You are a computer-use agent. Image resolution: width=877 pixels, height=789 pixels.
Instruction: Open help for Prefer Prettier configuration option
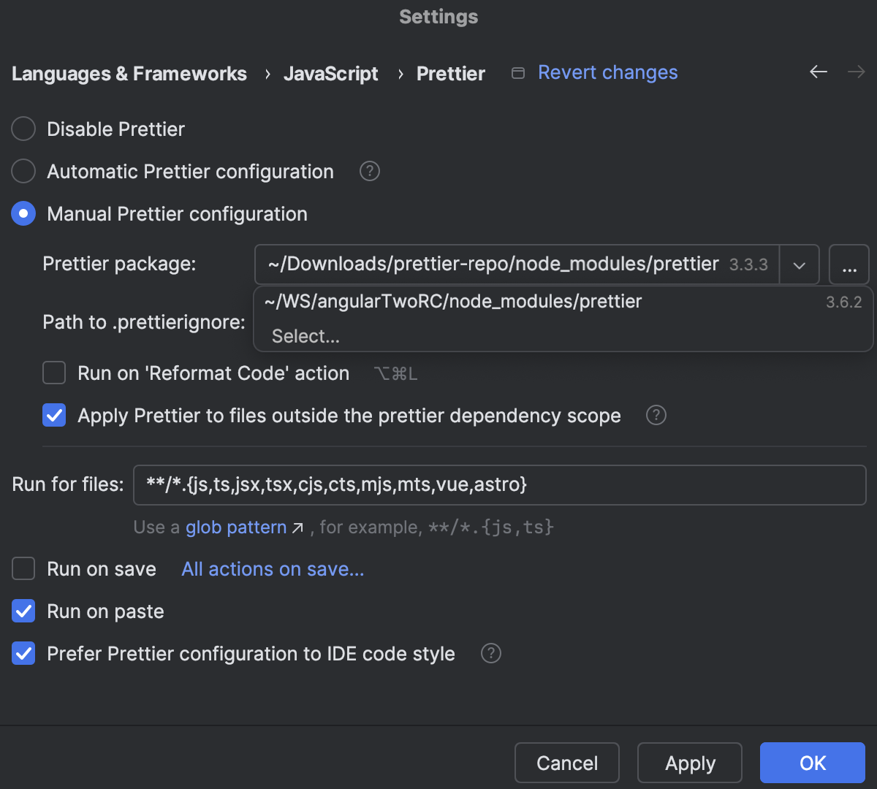[490, 653]
